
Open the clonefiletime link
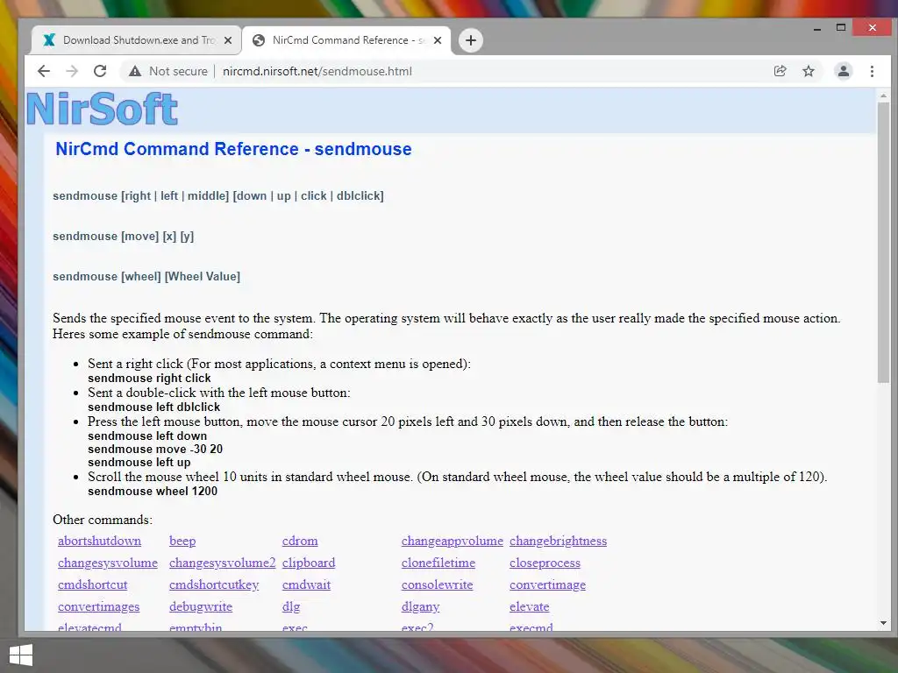[x=438, y=563]
